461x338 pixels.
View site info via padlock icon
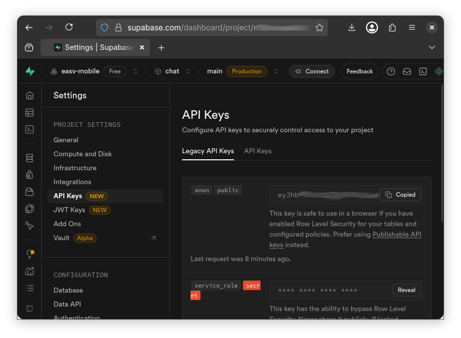pos(118,27)
